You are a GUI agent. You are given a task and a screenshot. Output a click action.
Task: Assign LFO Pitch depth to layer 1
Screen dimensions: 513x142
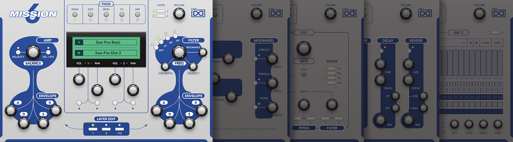[x=297, y=119]
